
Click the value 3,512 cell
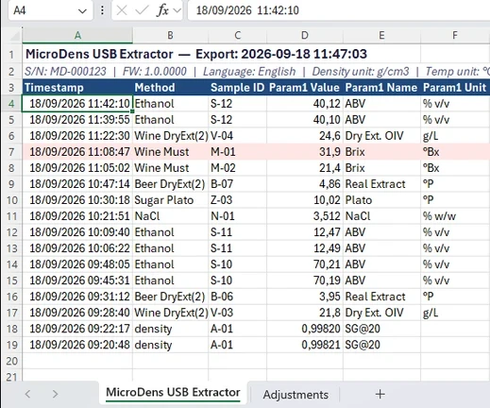click(305, 216)
